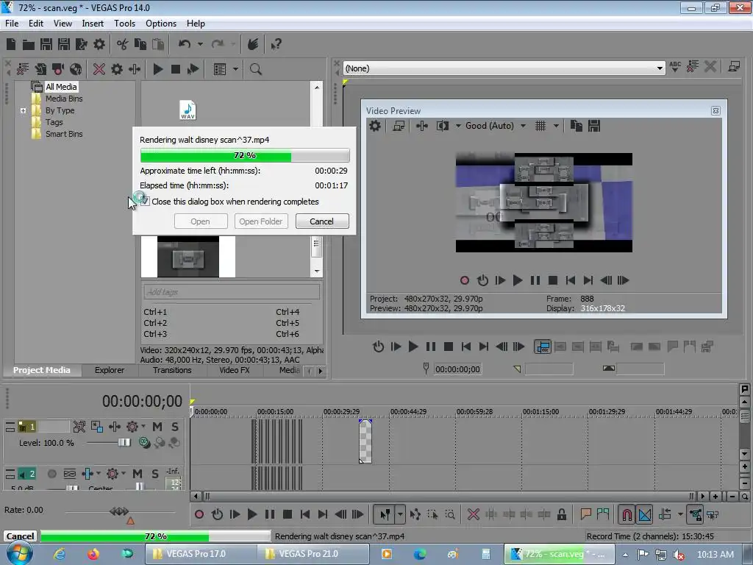Click the status bar Cancel render button
753x565 pixels.
(20, 536)
